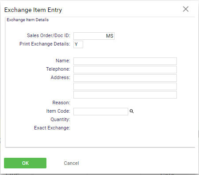Click the second Address line field
Image resolution: width=199 pixels, height=175 pixels.
[125, 86]
